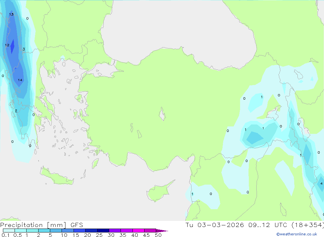Viewport: 324px width, 237px height.
Task: Click the map value '12'
Action: click(7, 45)
